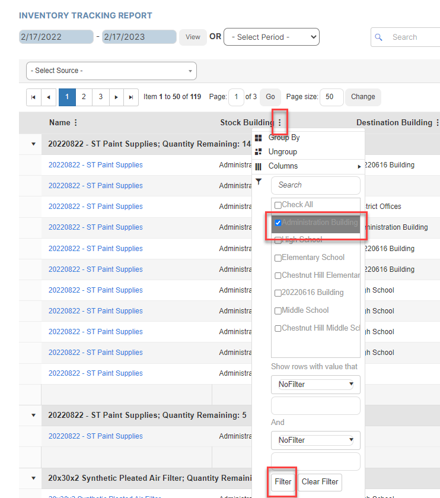
Task: Go to next page arrow
Action: coord(116,97)
